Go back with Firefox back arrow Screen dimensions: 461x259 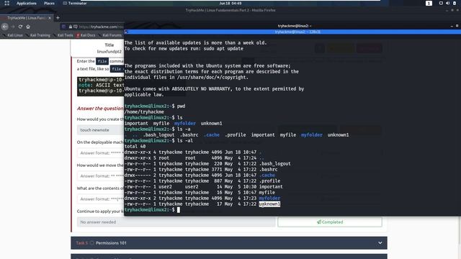[x=5, y=27]
